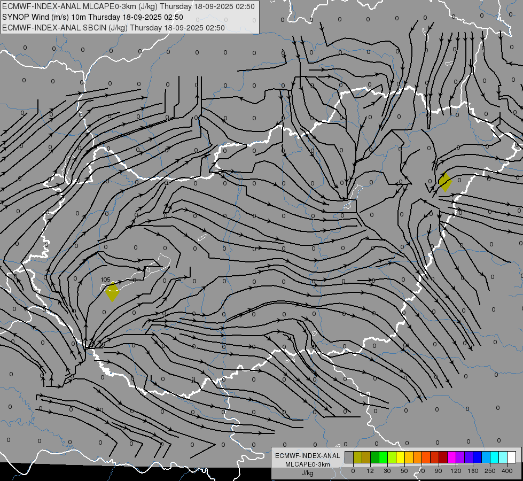The image size is (523, 481).
Task: Select the gray legend swatch
Action: click(x=349, y=457)
